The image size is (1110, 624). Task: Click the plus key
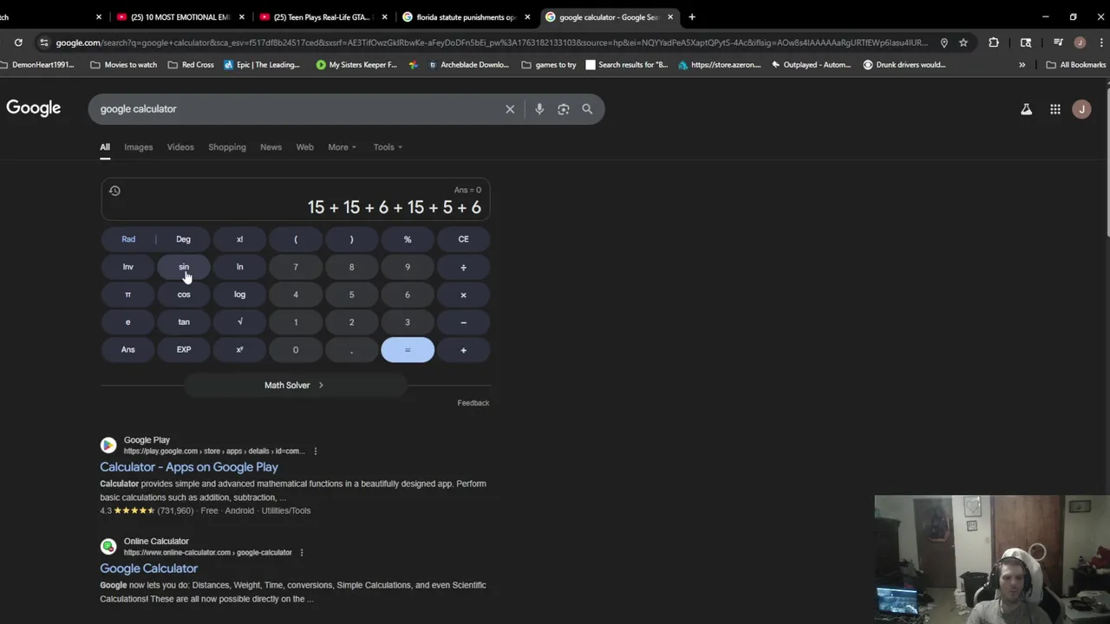coord(463,350)
